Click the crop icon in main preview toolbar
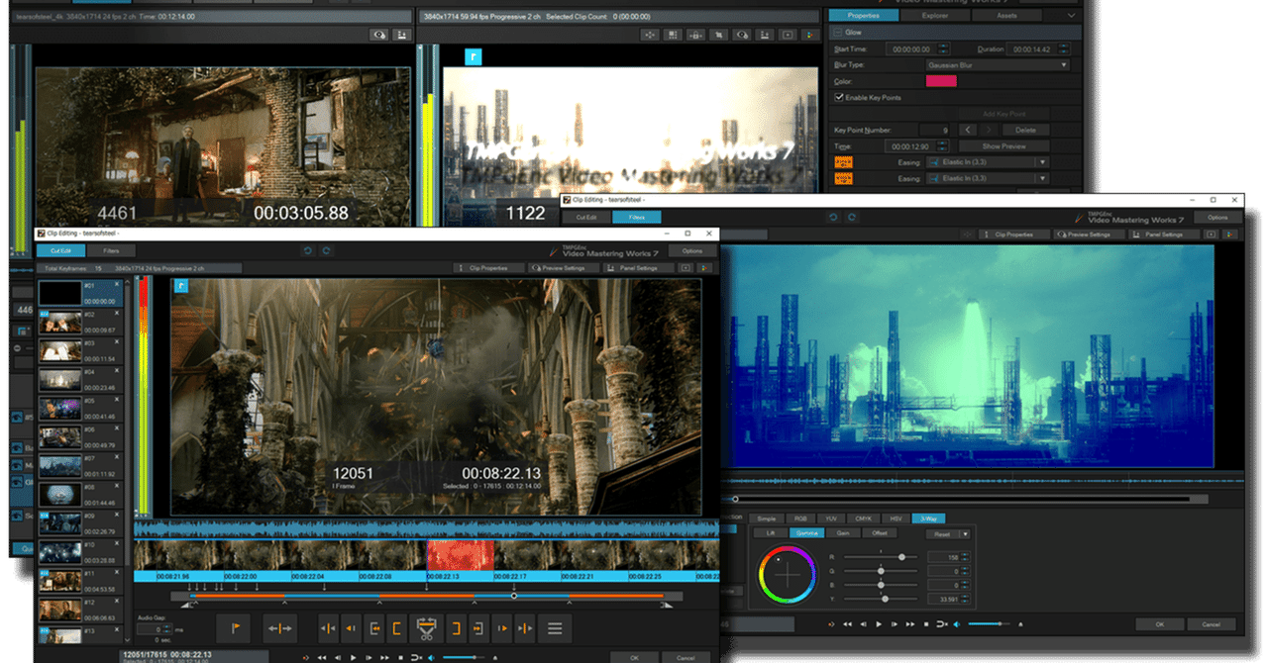Screen dimensions: 1268x663 (717, 35)
